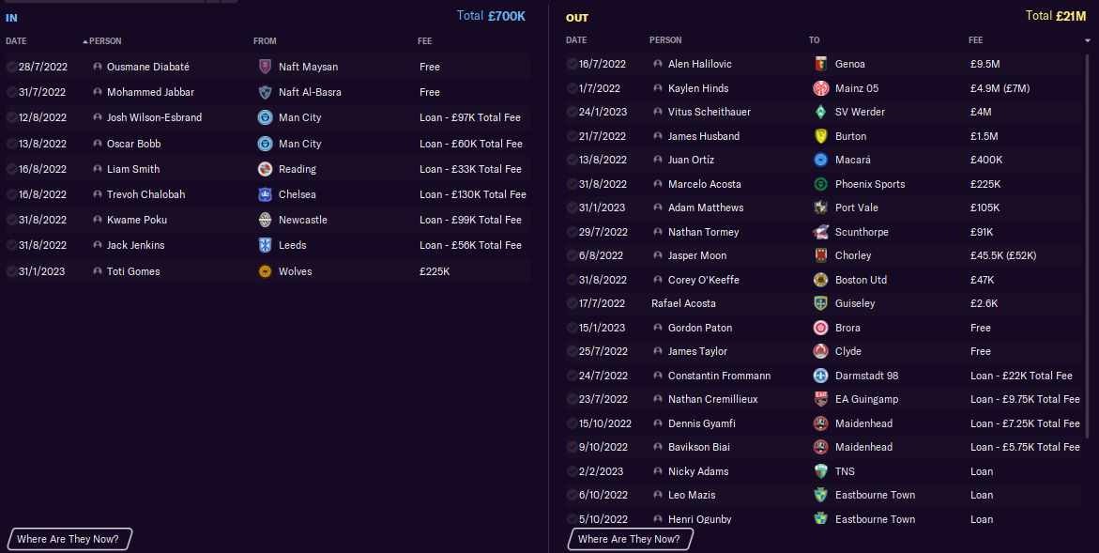Sort OUT table by FEE column
Viewport: 1099px width, 553px height.
coord(976,40)
